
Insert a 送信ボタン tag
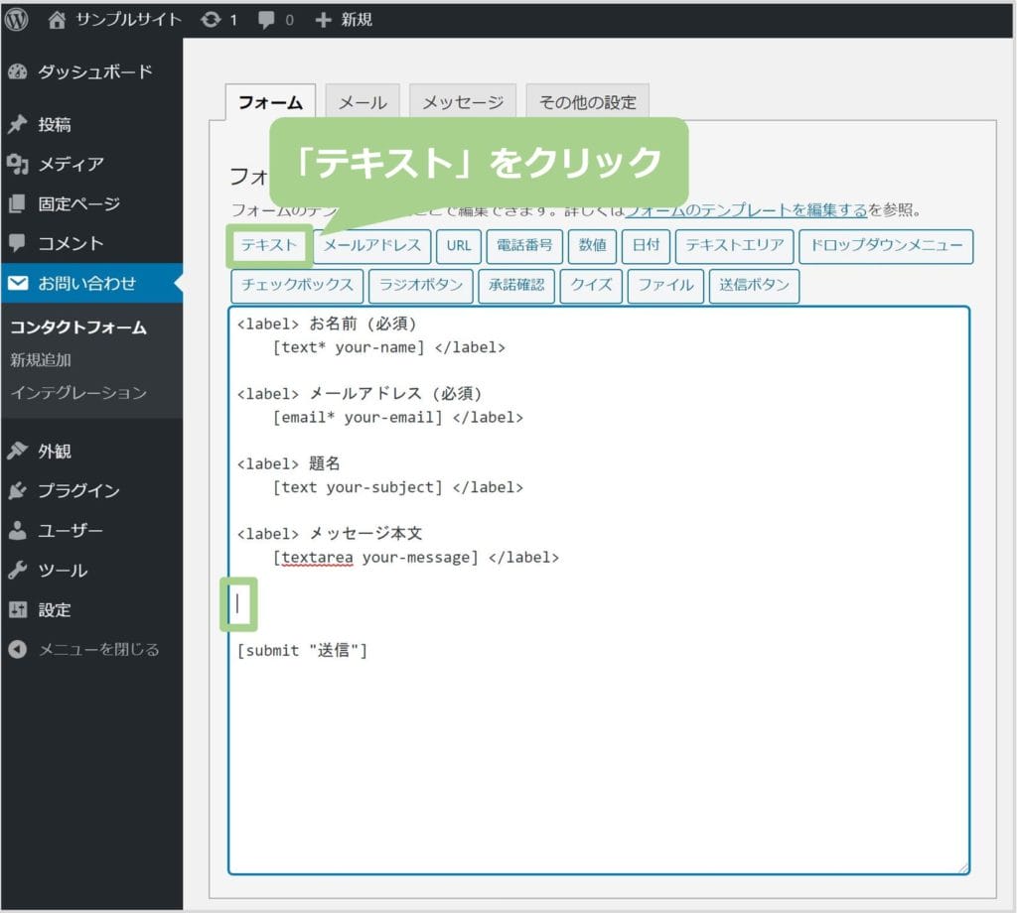pos(755,286)
